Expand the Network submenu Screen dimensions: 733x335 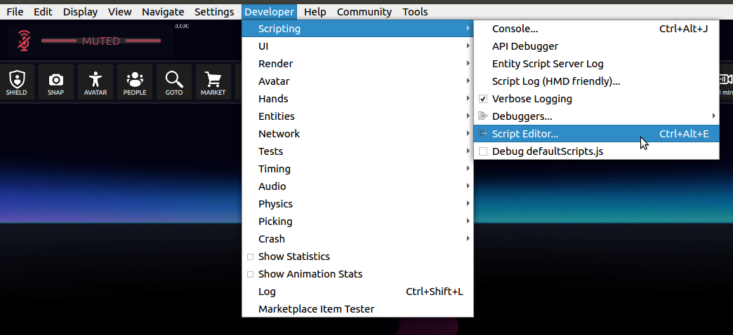point(357,134)
